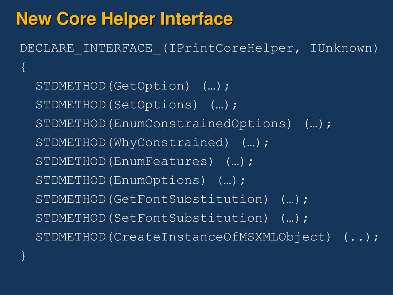Click the WhyConstrained method line
This screenshot has height=295, width=393.
(x=152, y=143)
